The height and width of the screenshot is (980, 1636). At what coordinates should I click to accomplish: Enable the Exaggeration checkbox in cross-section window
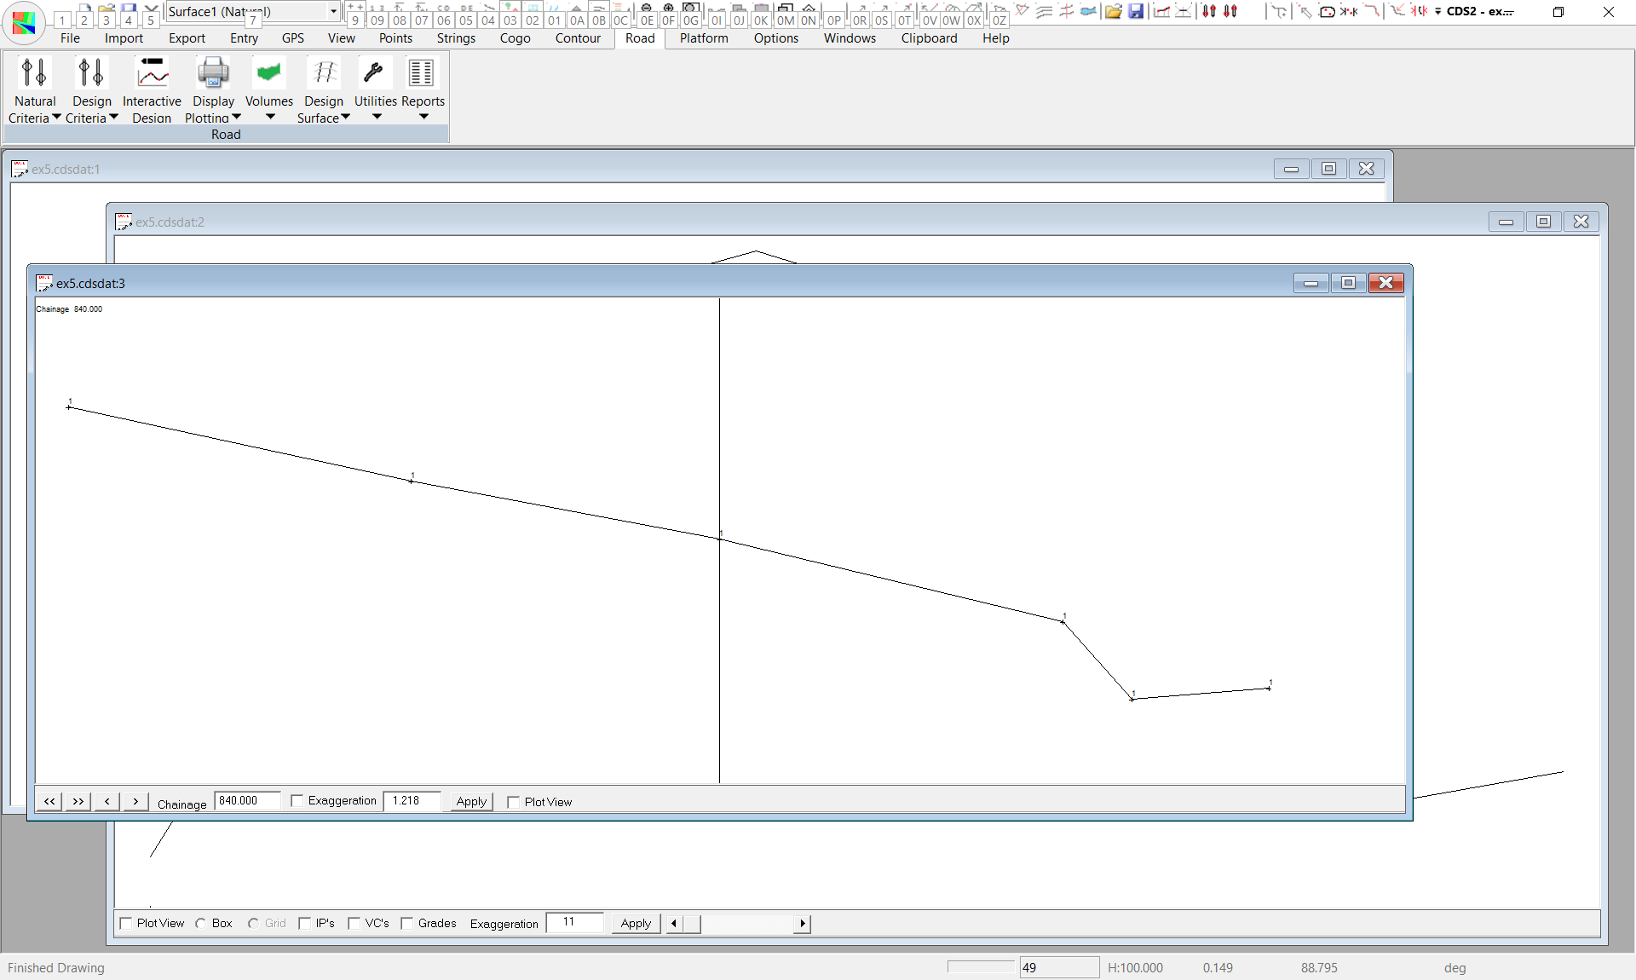point(297,801)
